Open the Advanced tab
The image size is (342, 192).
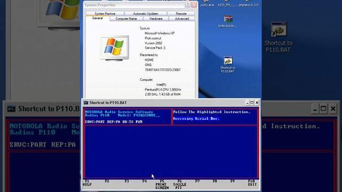182,19
